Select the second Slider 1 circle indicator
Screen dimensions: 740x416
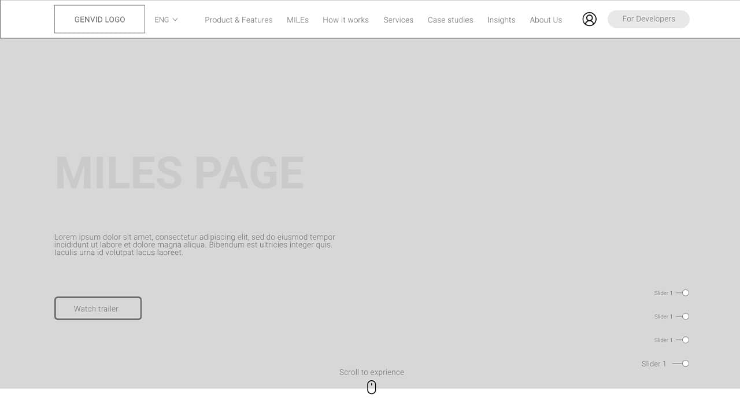click(685, 317)
